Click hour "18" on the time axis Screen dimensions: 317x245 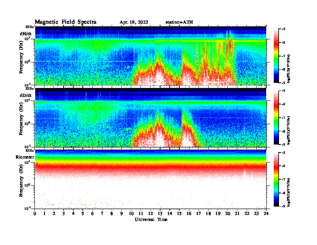208,214
